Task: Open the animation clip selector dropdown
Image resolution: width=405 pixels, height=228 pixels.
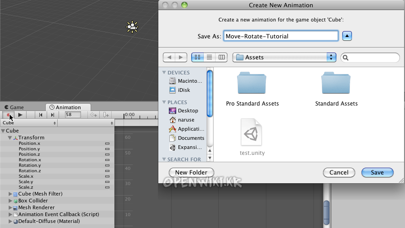Action: [x=86, y=123]
